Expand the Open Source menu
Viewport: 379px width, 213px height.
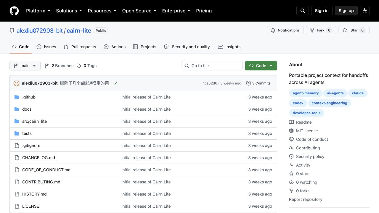click(139, 11)
